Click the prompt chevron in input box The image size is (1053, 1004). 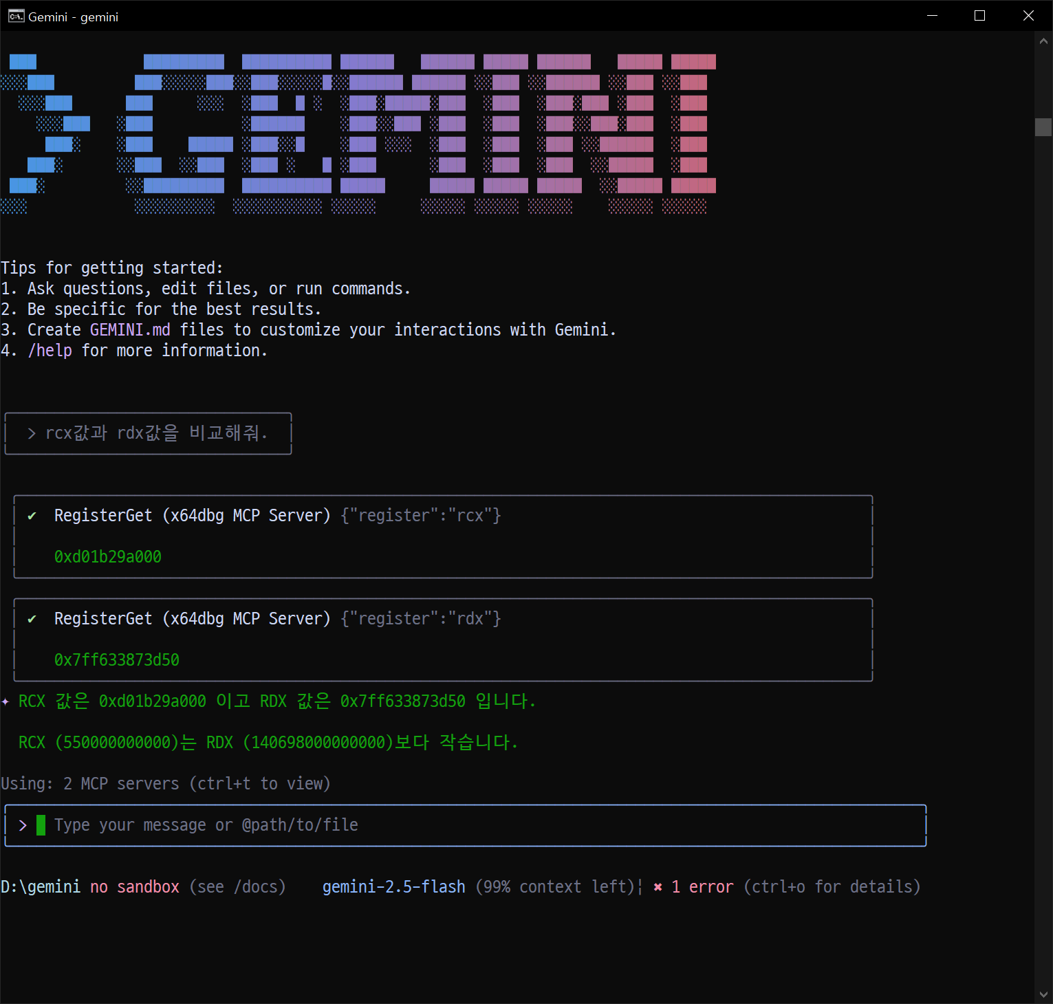pos(23,825)
